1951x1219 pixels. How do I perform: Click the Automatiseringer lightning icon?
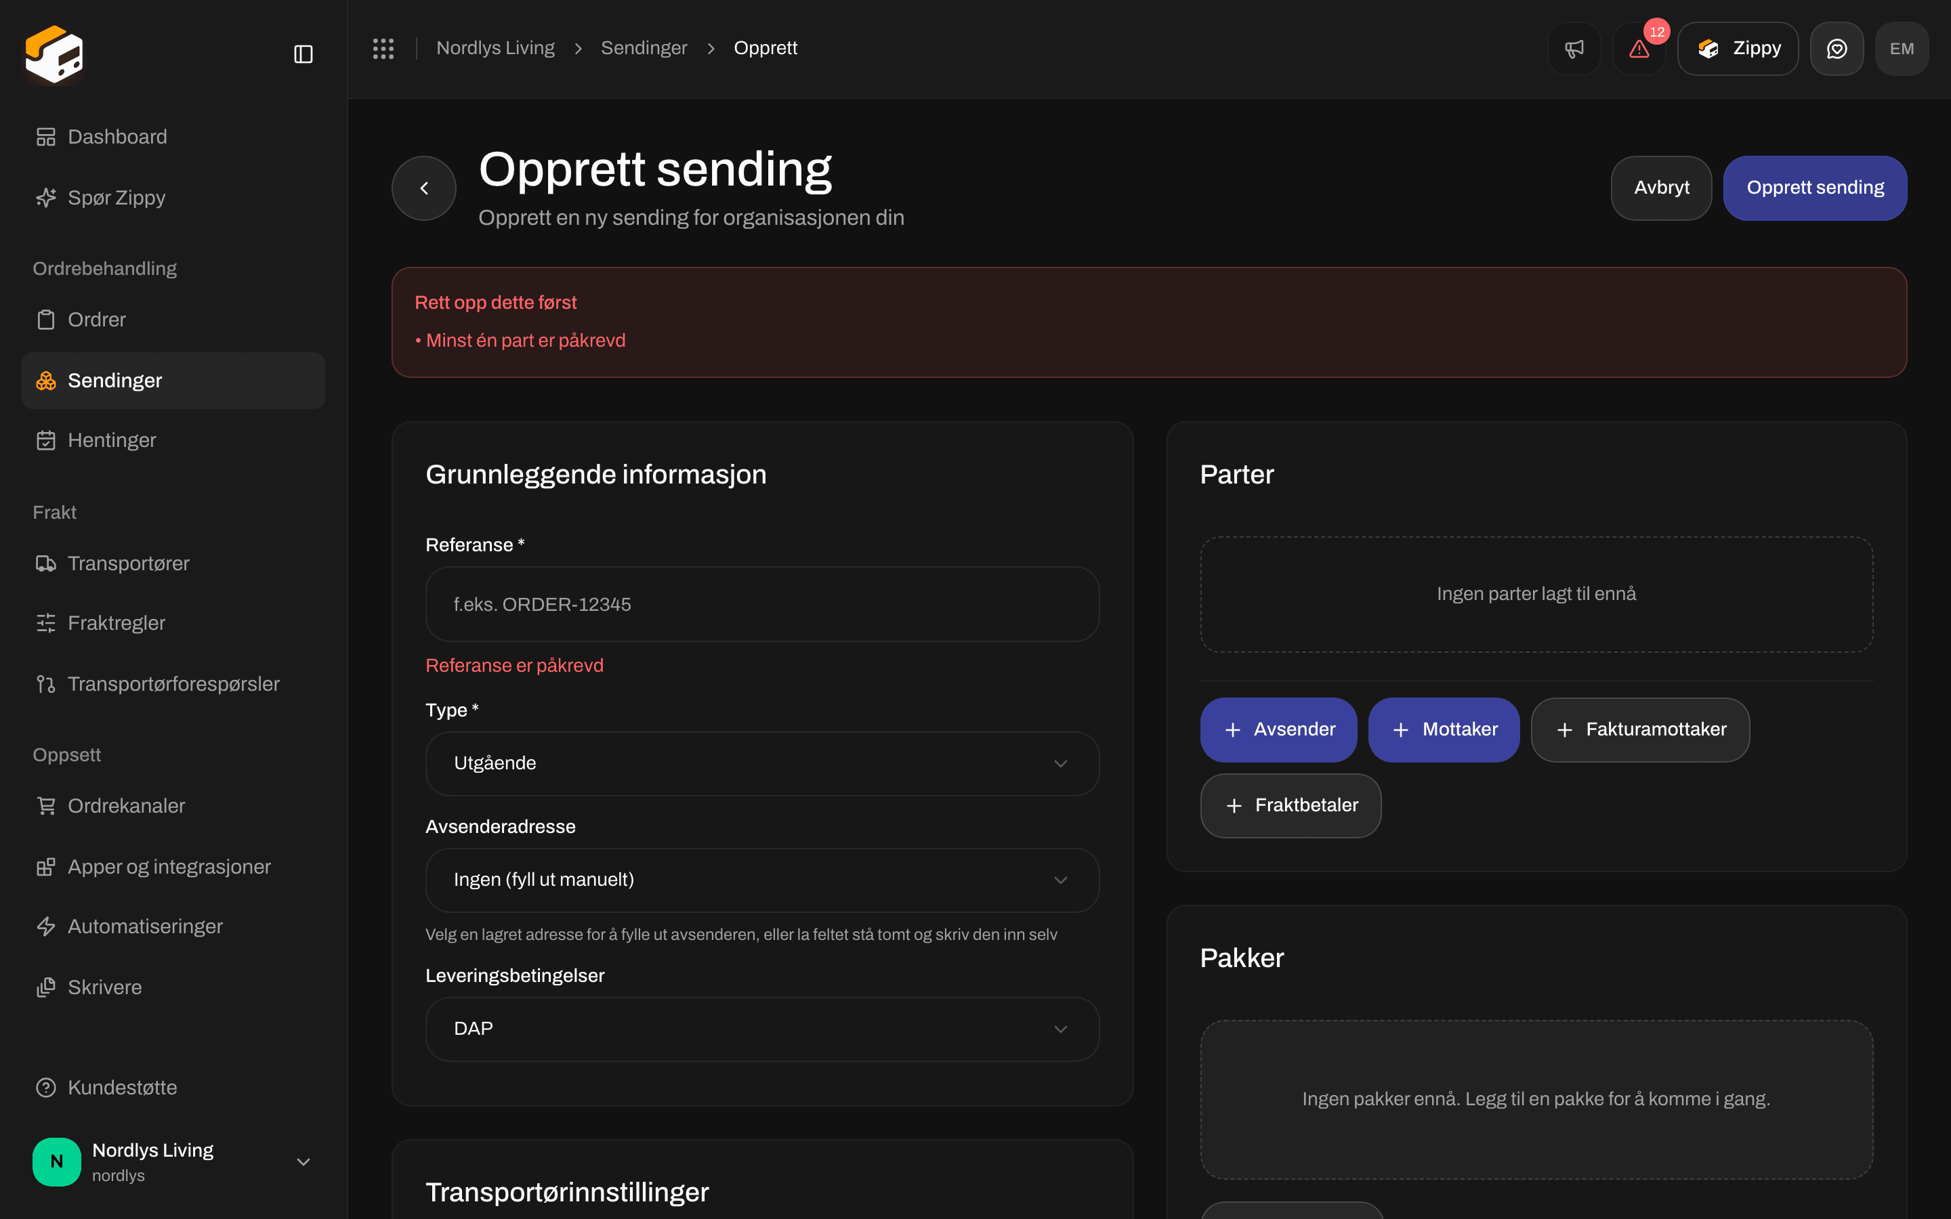pyautogui.click(x=46, y=926)
